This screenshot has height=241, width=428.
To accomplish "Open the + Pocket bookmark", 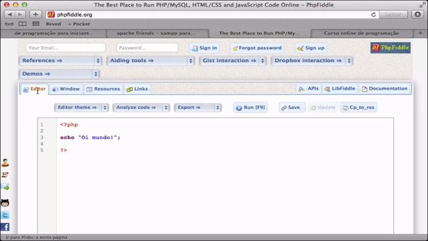I will (79, 24).
